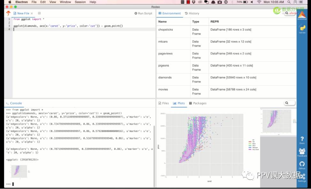Click 'DataFrame [186 rows x 3 cols]' cell
Screen dimensions: 311x189
(231, 30)
